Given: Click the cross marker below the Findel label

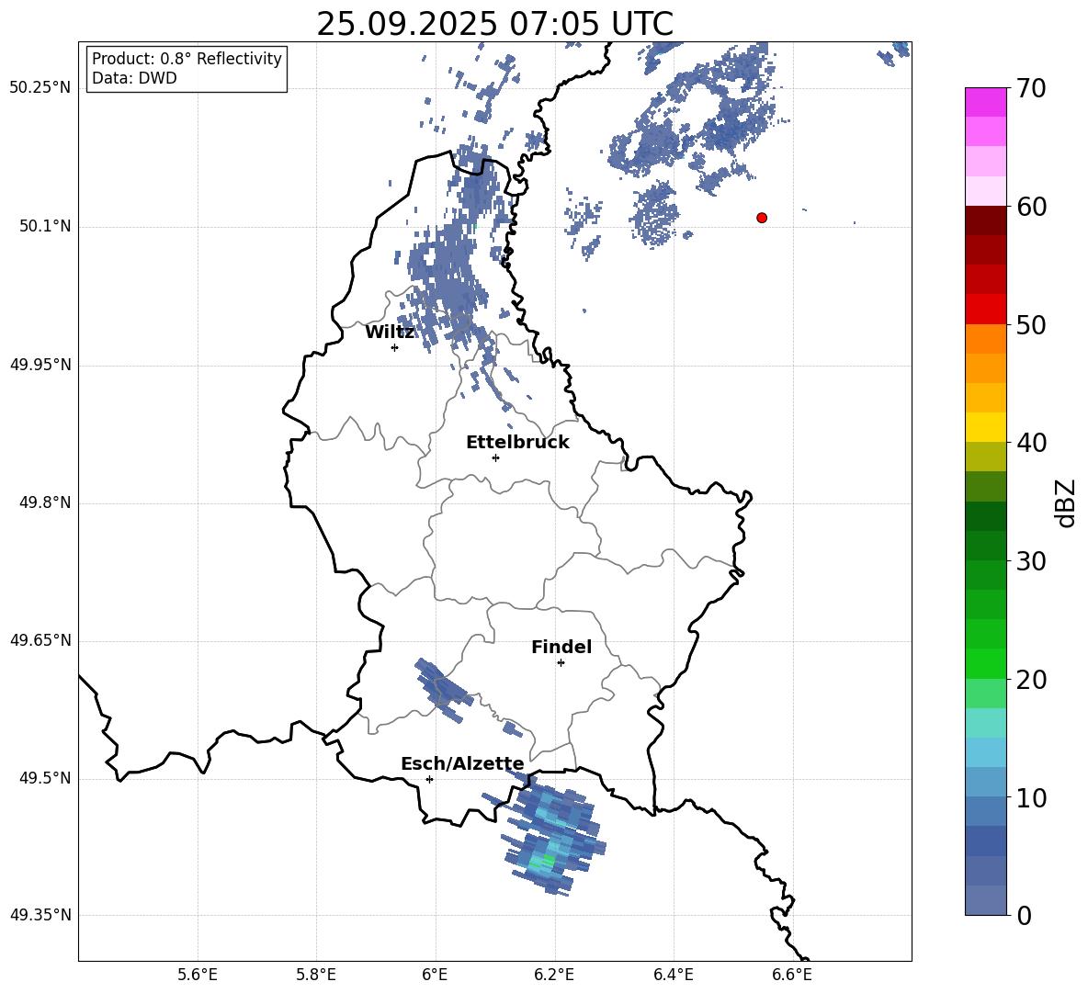Looking at the screenshot, I should pos(561,663).
